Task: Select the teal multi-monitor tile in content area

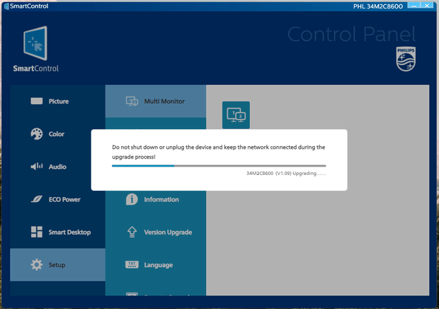Action: (236, 115)
